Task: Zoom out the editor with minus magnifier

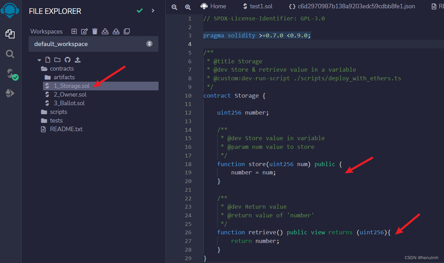Action: tap(174, 7)
